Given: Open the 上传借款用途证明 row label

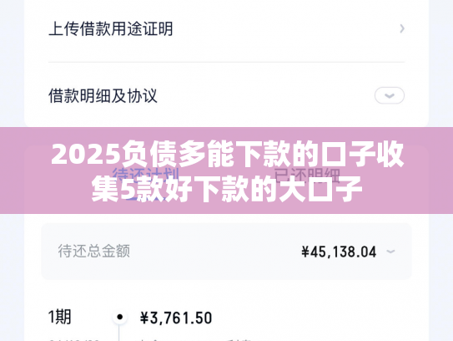Looking at the screenshot, I should tap(111, 29).
